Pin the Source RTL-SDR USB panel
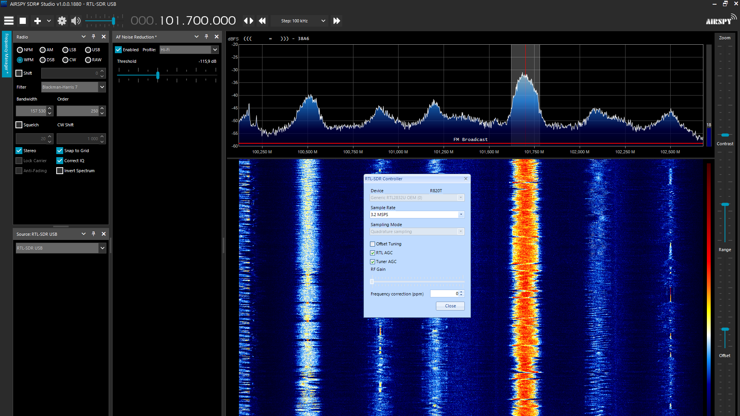The image size is (740, 416). coord(93,234)
